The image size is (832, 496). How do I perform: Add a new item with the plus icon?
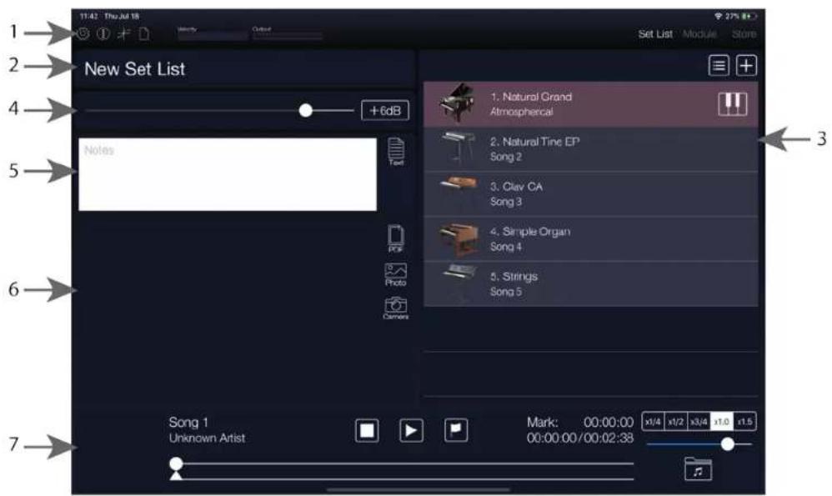tap(745, 68)
